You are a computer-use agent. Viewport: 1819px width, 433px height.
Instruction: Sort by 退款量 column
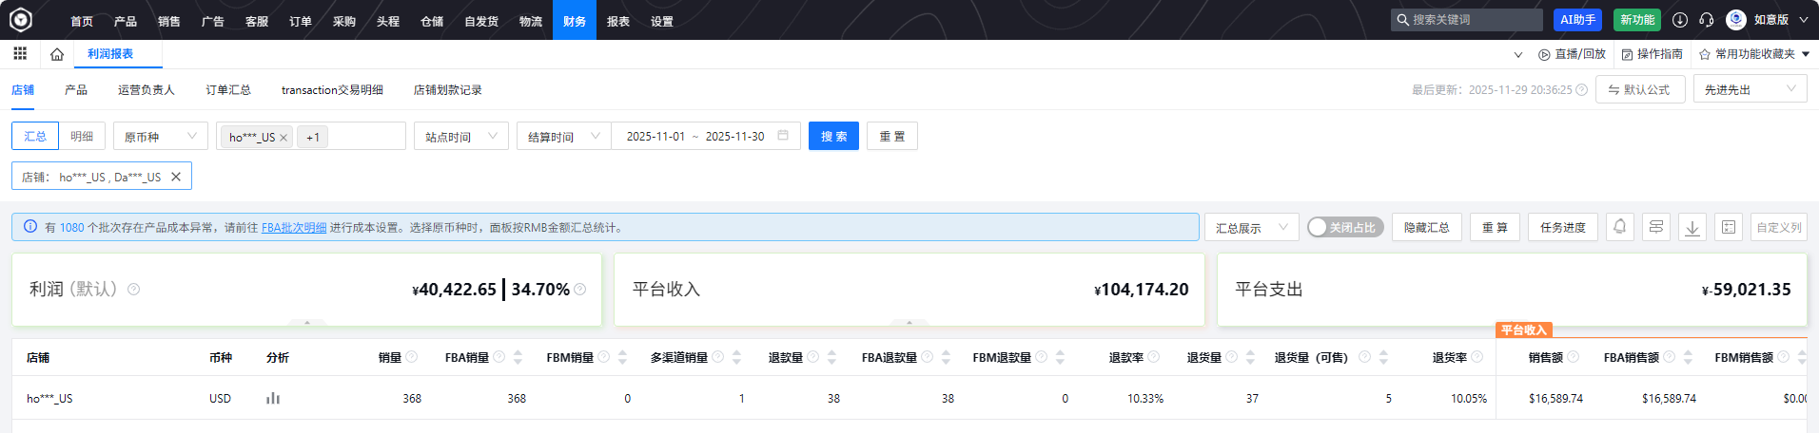coord(831,357)
